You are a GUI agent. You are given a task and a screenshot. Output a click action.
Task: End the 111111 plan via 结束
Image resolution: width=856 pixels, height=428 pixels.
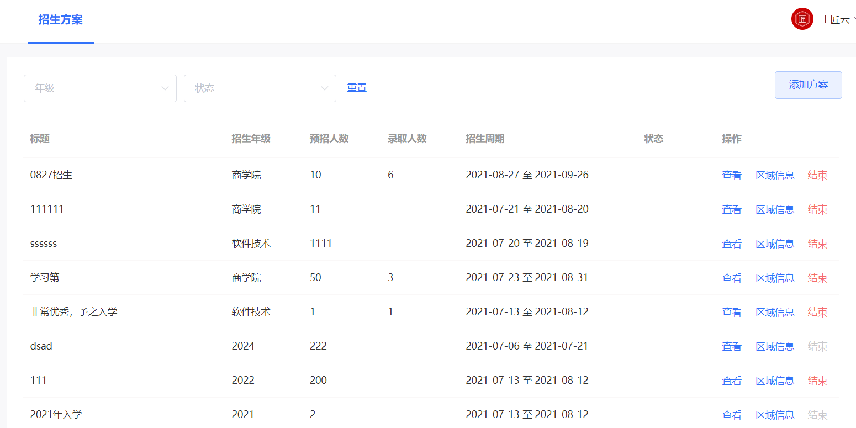817,209
